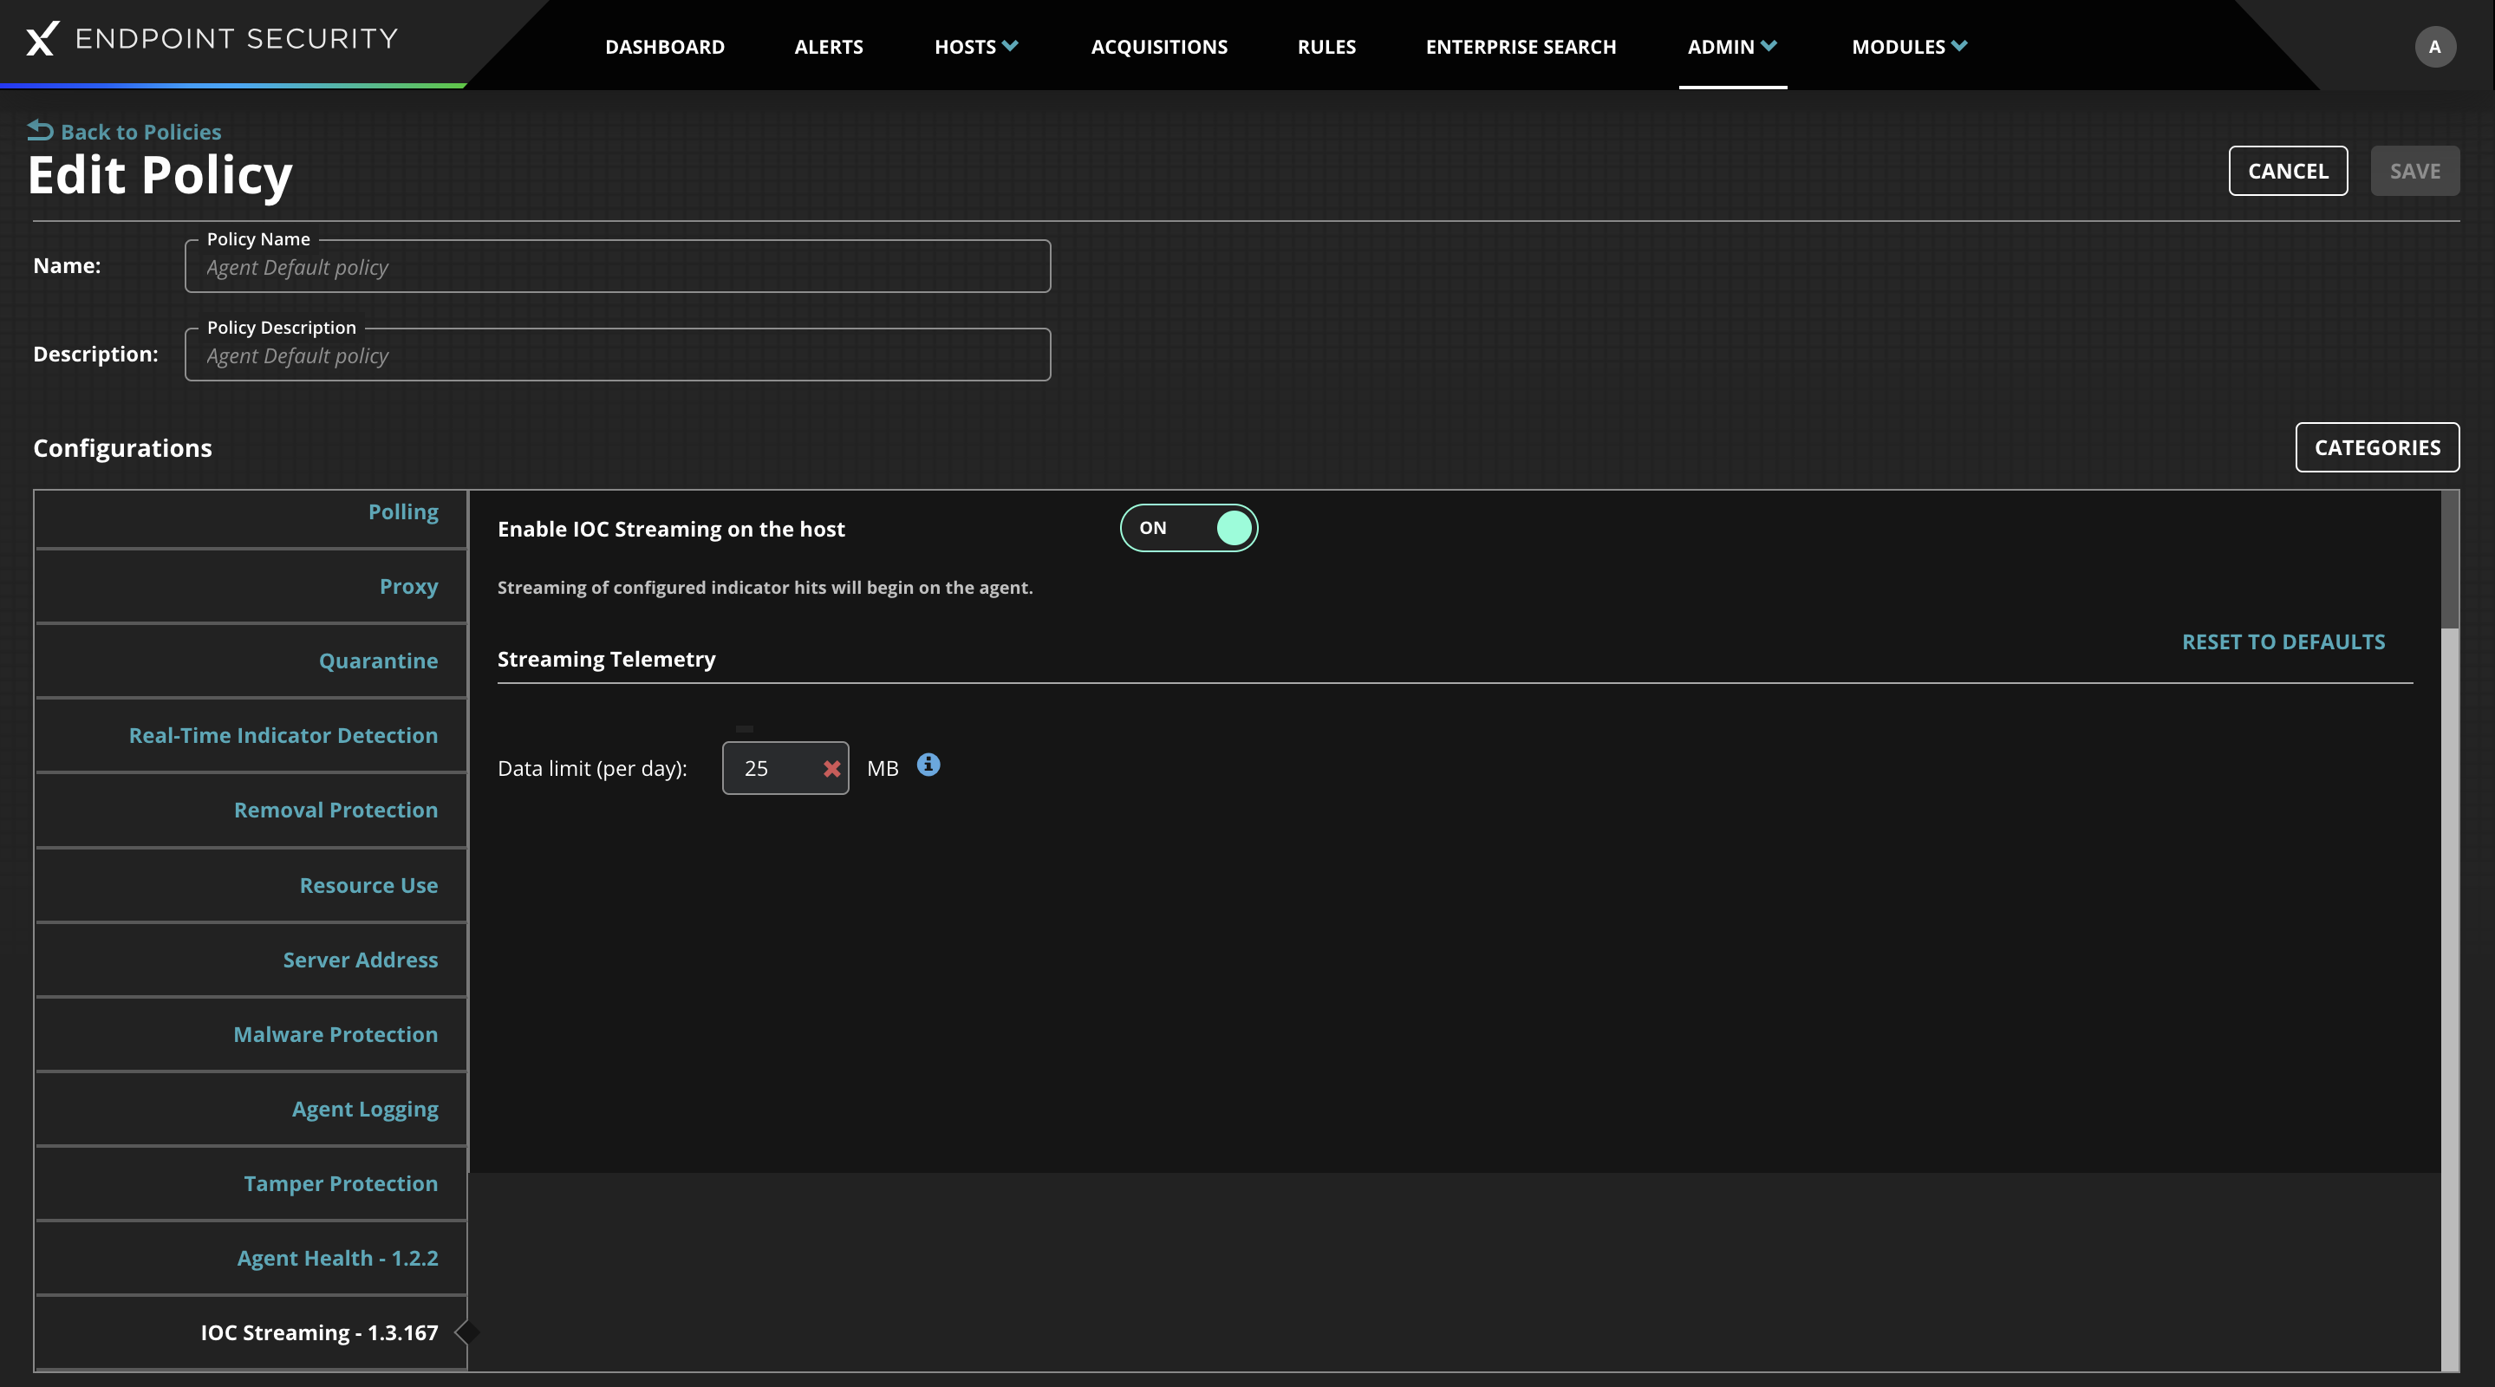Click the Data limit per day input
Image resolution: width=2495 pixels, height=1387 pixels.
click(785, 769)
